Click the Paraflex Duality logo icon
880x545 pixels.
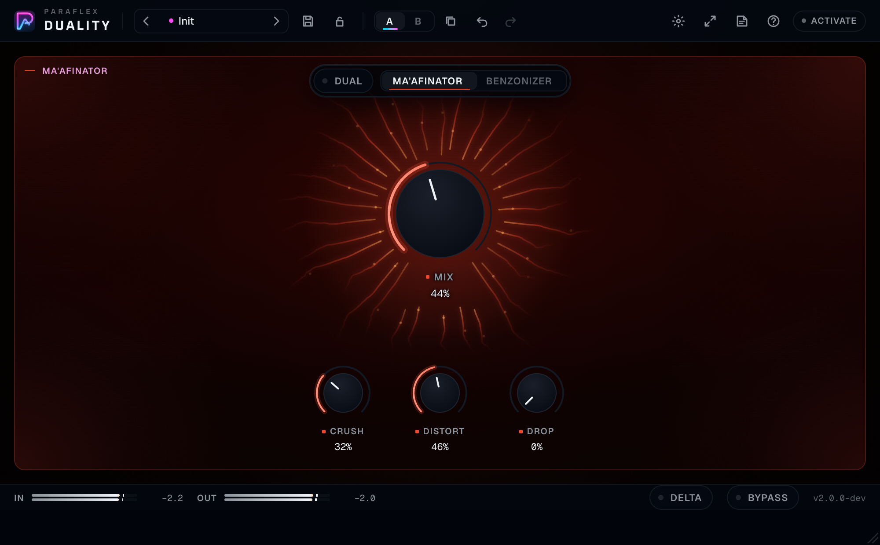point(25,21)
